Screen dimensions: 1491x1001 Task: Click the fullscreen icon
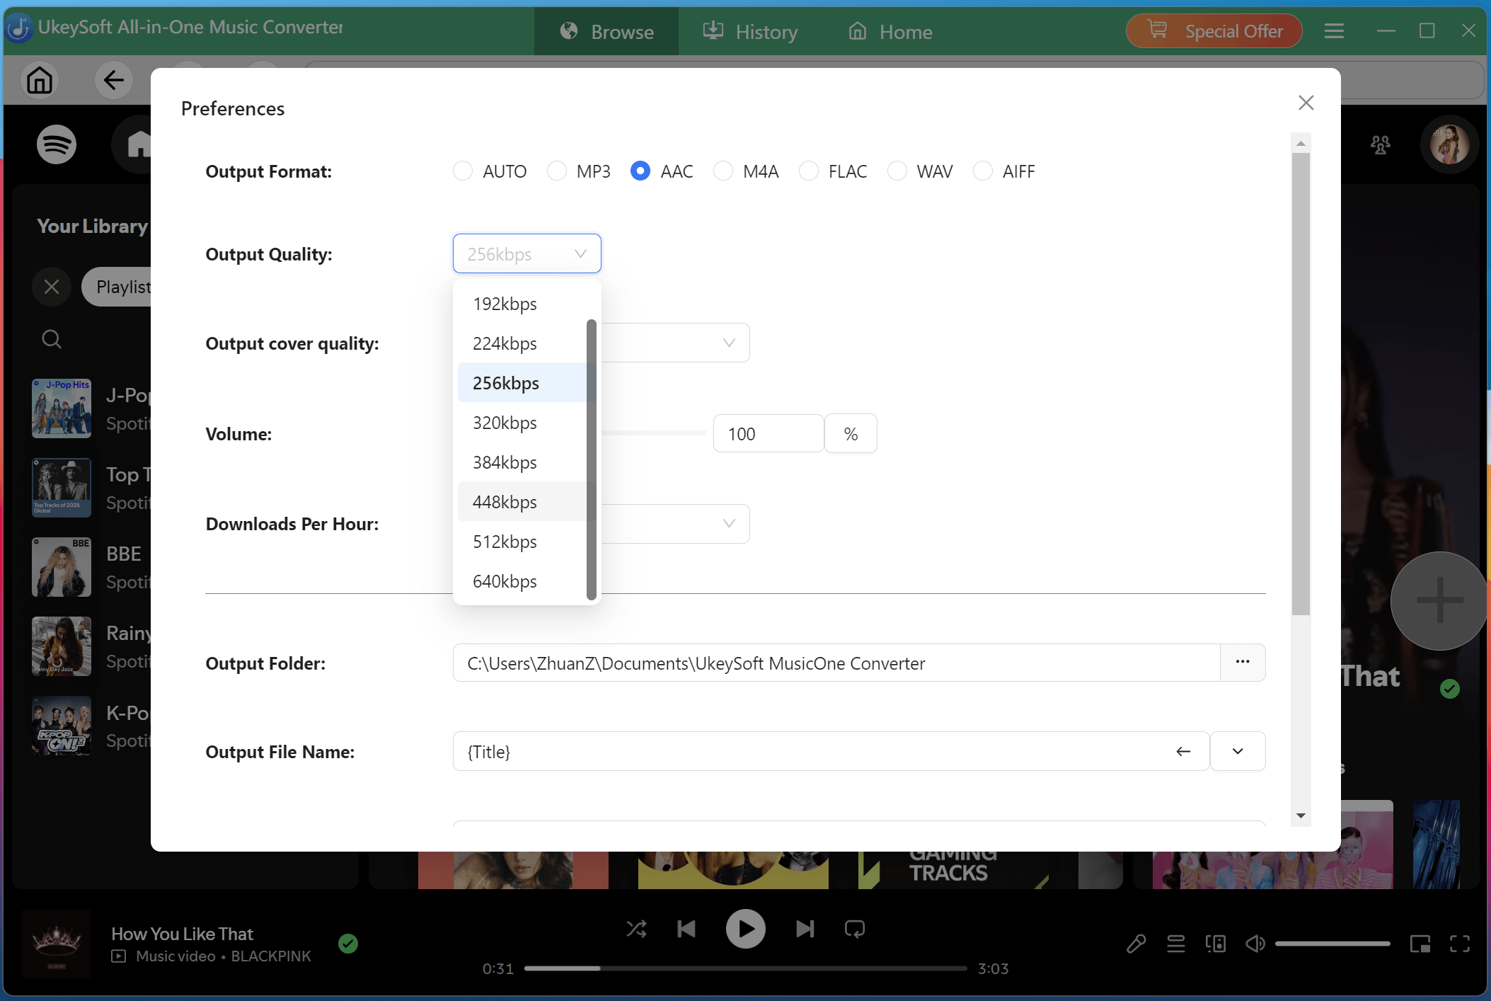click(x=1459, y=944)
